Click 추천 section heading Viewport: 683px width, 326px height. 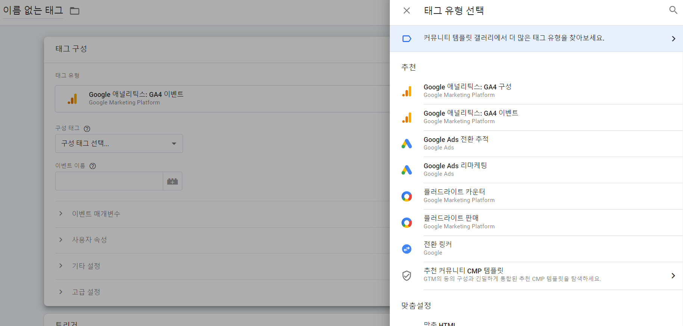(x=409, y=67)
